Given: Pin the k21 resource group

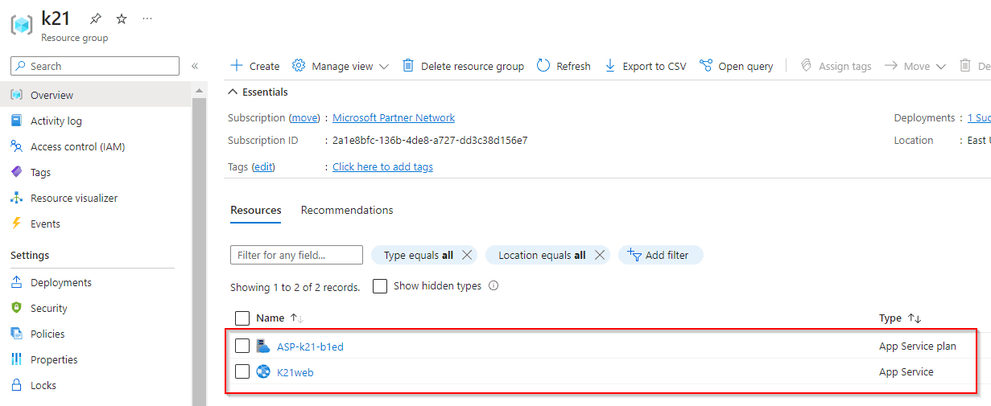Looking at the screenshot, I should point(96,18).
